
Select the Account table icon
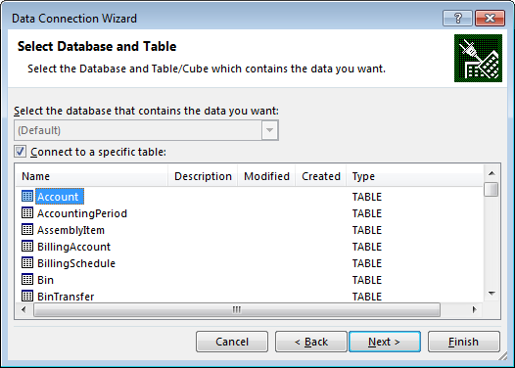(x=27, y=197)
